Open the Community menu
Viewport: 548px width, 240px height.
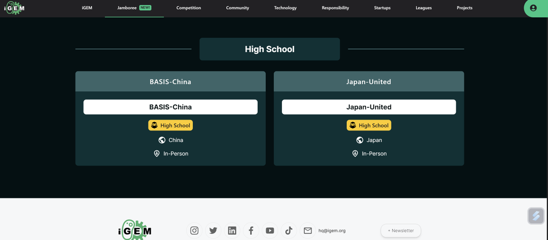point(237,8)
